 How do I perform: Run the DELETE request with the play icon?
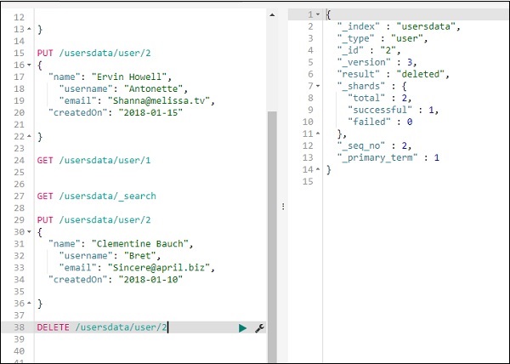coord(243,327)
